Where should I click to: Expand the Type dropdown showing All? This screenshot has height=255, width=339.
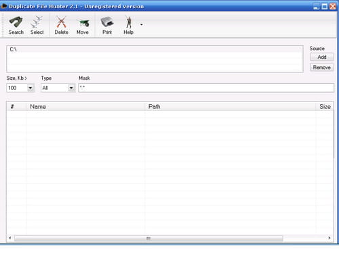click(x=71, y=88)
